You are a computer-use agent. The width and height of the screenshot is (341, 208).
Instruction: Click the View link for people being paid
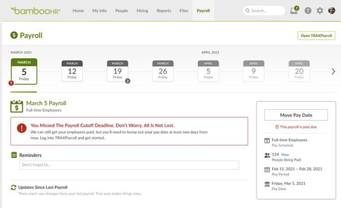pyautogui.click(x=285, y=154)
